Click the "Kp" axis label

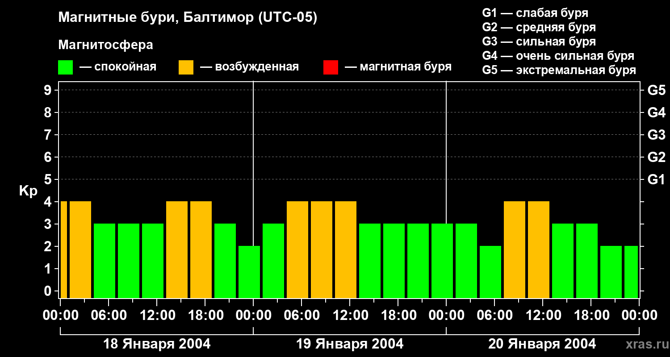coord(28,191)
